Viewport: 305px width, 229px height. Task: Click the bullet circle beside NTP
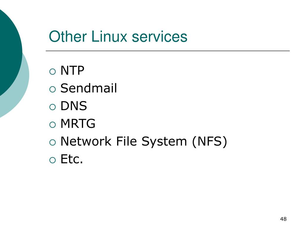(52, 72)
